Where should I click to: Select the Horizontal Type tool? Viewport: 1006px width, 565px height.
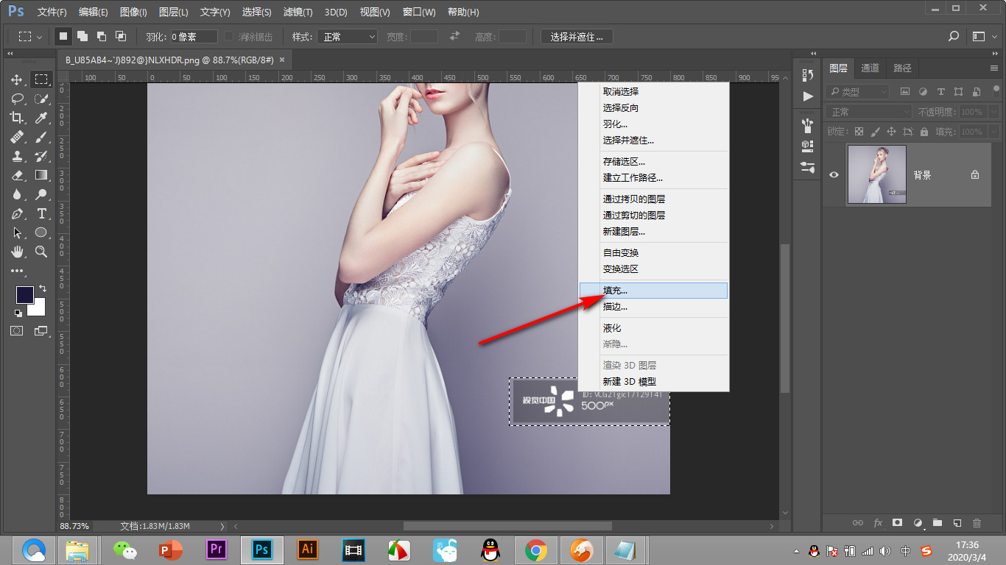(41, 213)
